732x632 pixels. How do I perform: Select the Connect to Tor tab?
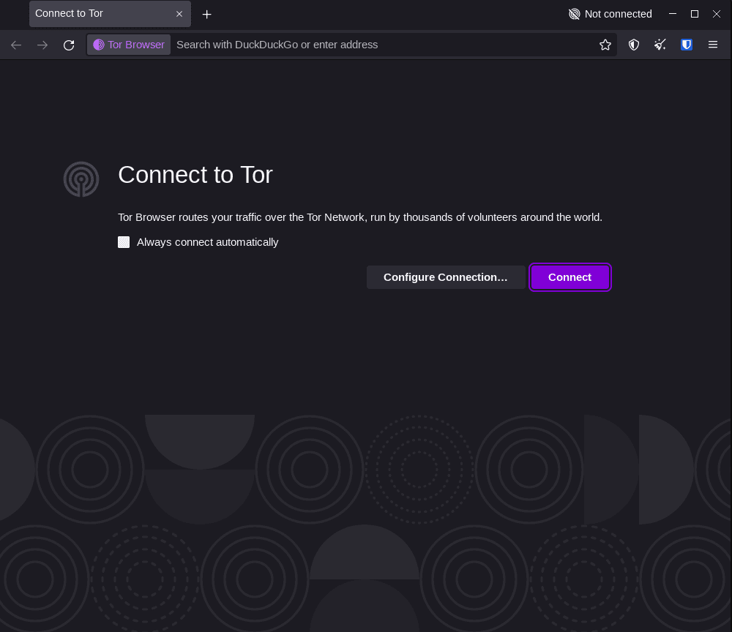pyautogui.click(x=111, y=14)
